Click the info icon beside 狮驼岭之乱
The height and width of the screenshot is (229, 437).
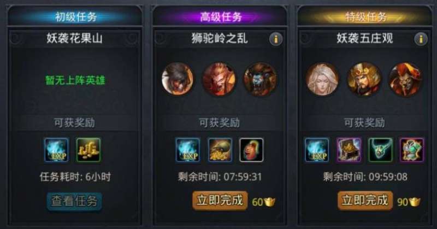pyautogui.click(x=276, y=39)
